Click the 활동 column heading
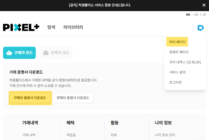209x140 pixels. point(115,123)
